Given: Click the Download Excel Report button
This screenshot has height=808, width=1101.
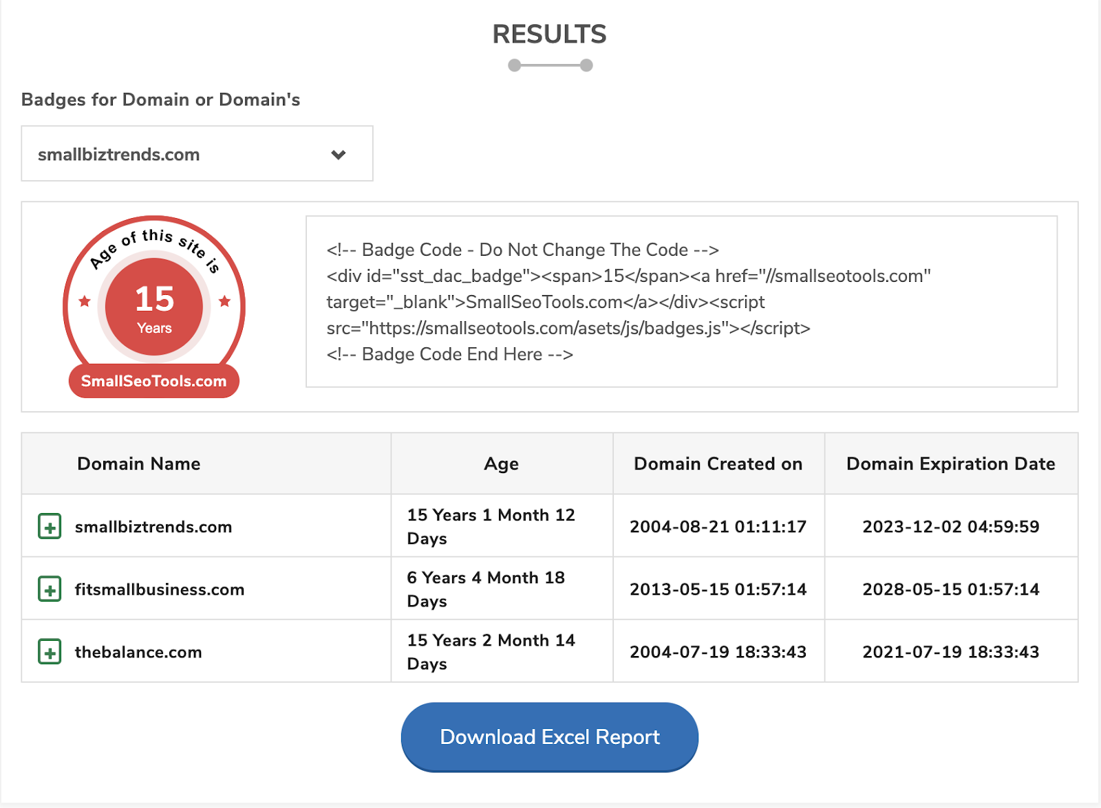Looking at the screenshot, I should click(x=550, y=737).
